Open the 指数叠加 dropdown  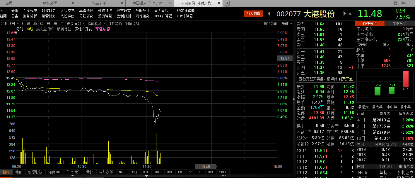click(x=96, y=24)
